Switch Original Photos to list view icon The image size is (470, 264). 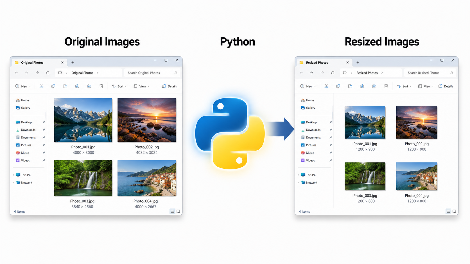[172, 211]
